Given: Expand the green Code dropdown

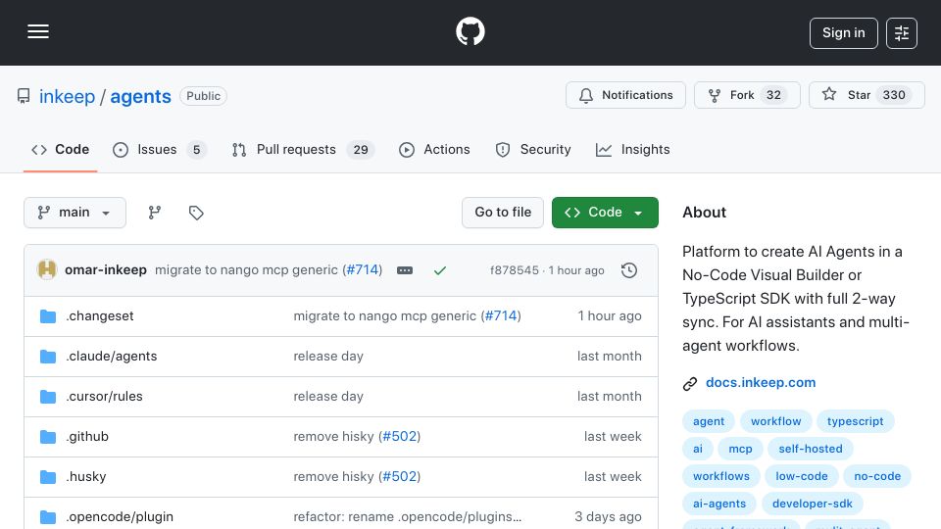Looking at the screenshot, I should pyautogui.click(x=605, y=213).
